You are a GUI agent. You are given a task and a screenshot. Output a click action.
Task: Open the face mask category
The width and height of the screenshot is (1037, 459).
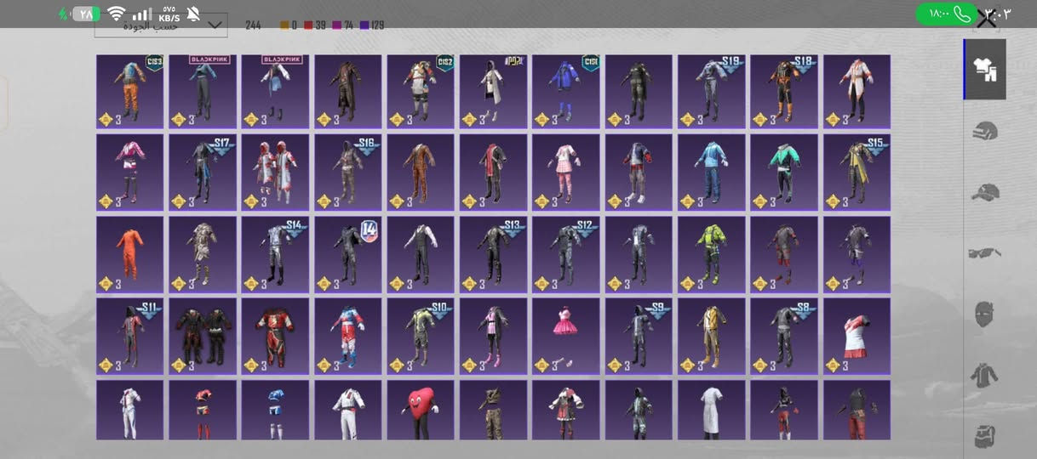[985, 314]
